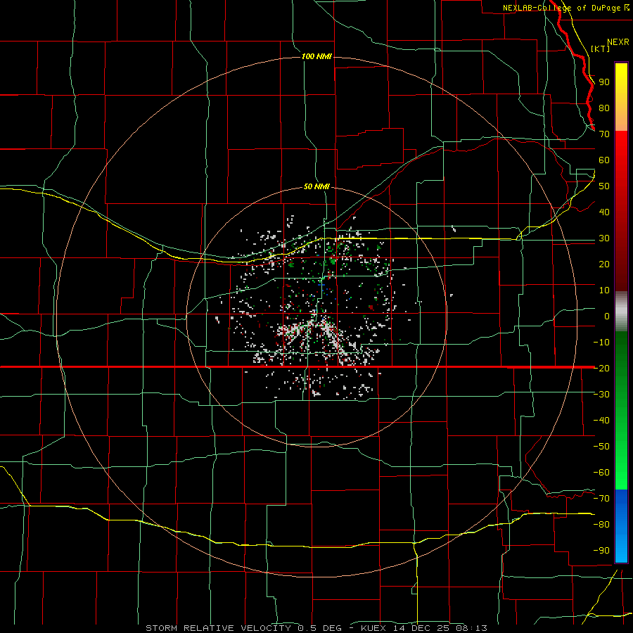Click the 100 NMI range ring label
Viewport: 633px width, 633px height.
point(317,56)
